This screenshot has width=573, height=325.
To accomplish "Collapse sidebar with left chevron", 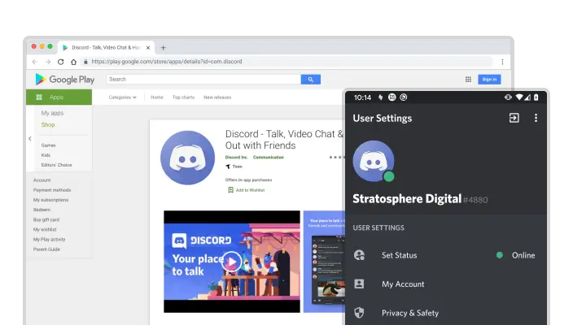I will tap(30, 139).
